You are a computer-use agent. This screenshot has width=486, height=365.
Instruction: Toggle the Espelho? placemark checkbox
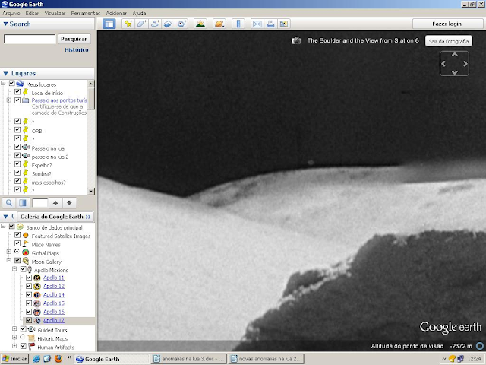[x=17, y=164]
